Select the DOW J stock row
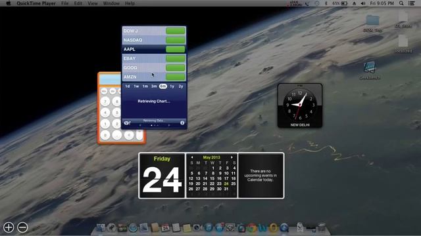 tap(154, 31)
